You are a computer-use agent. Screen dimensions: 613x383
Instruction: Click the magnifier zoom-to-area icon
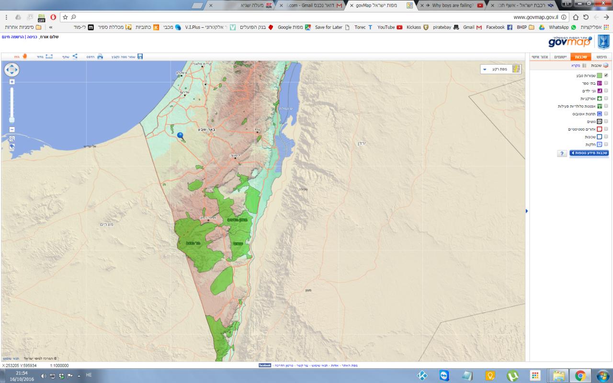[12, 138]
